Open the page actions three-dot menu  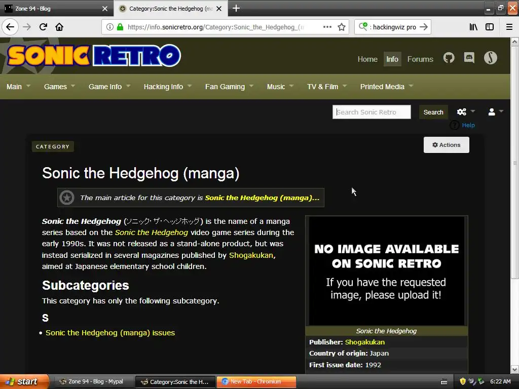coord(327,27)
